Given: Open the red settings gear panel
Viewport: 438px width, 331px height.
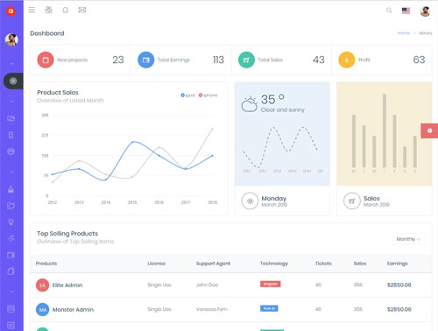Looking at the screenshot, I should pos(429,130).
